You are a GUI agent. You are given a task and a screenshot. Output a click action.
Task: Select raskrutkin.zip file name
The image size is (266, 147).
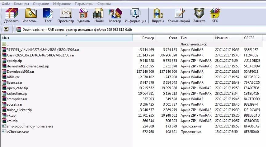(17, 93)
